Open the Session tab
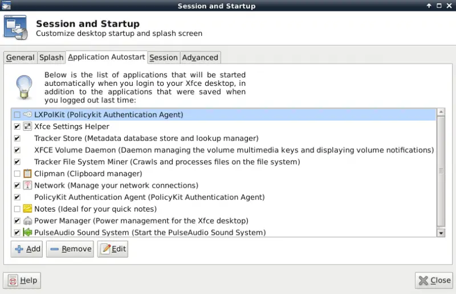The width and height of the screenshot is (456, 294). coord(164,57)
